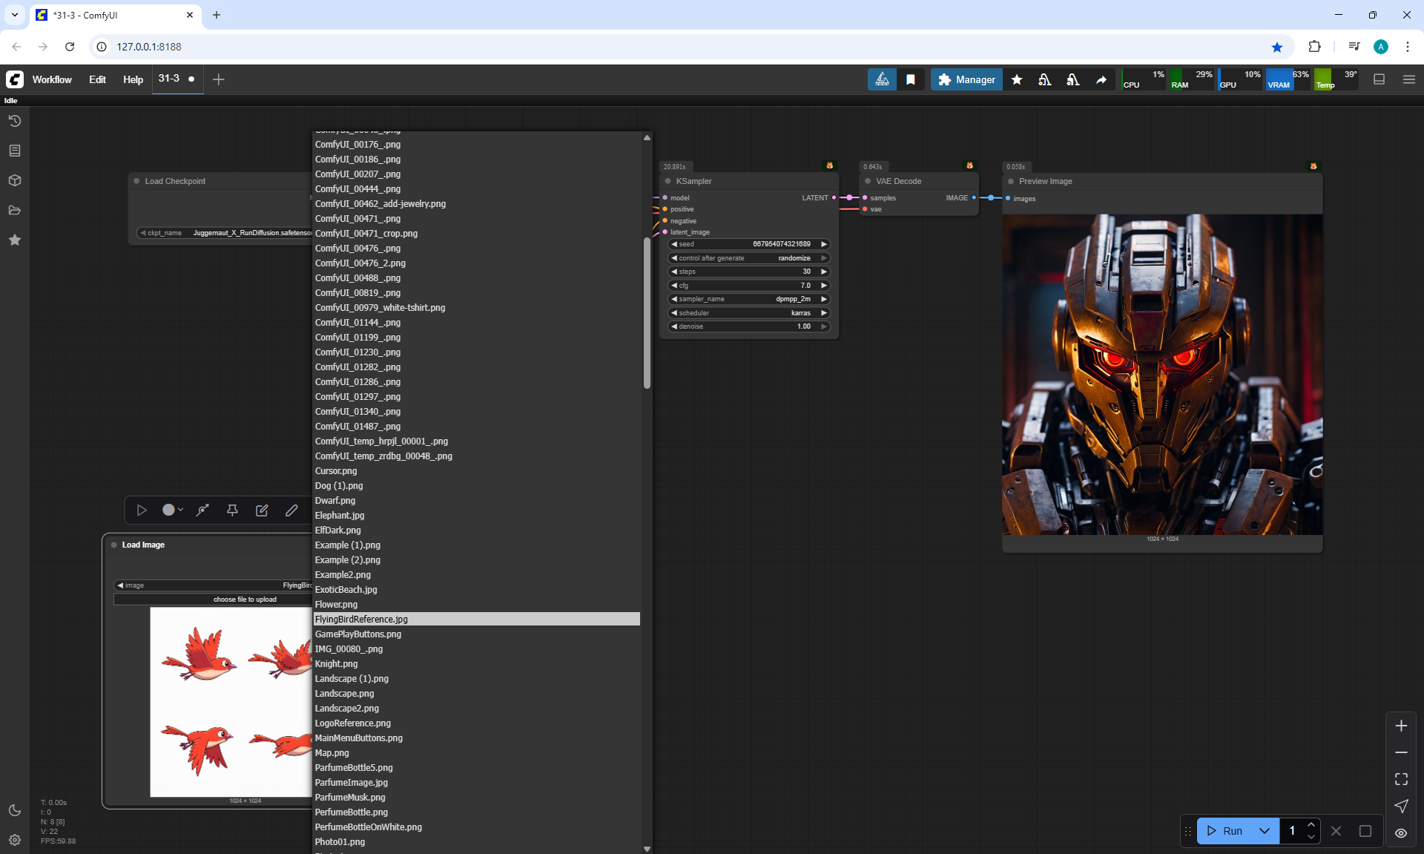Toggle dark theme moon icon

tap(14, 810)
